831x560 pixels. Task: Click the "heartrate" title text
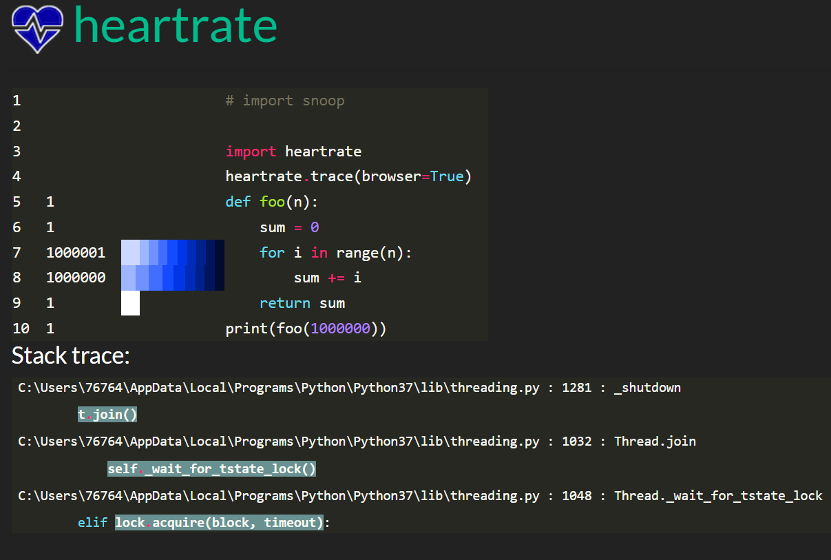click(175, 28)
